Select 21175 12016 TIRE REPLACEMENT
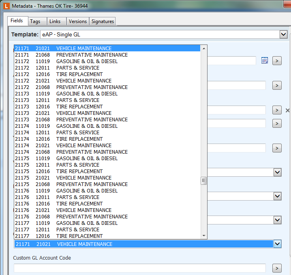 107,171
